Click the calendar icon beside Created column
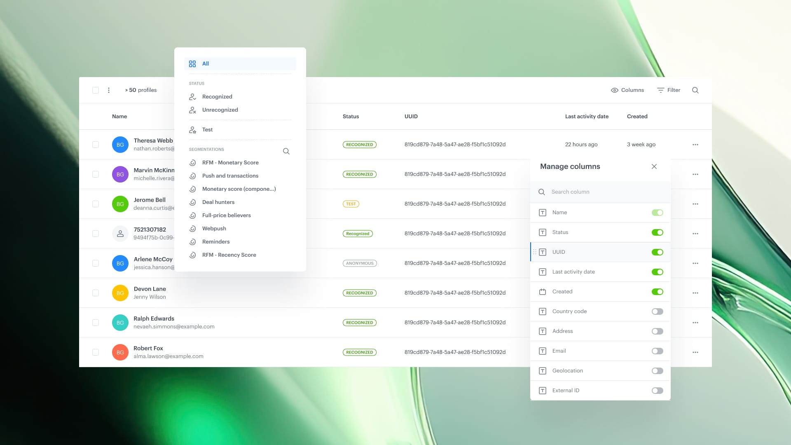Viewport: 791px width, 445px height. (x=542, y=291)
